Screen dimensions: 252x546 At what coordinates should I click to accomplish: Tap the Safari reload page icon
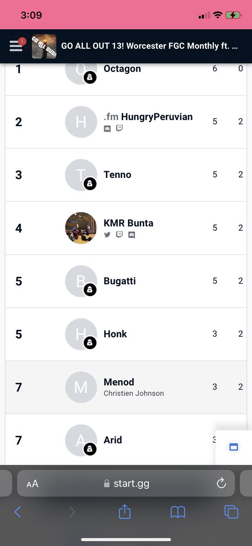222,483
